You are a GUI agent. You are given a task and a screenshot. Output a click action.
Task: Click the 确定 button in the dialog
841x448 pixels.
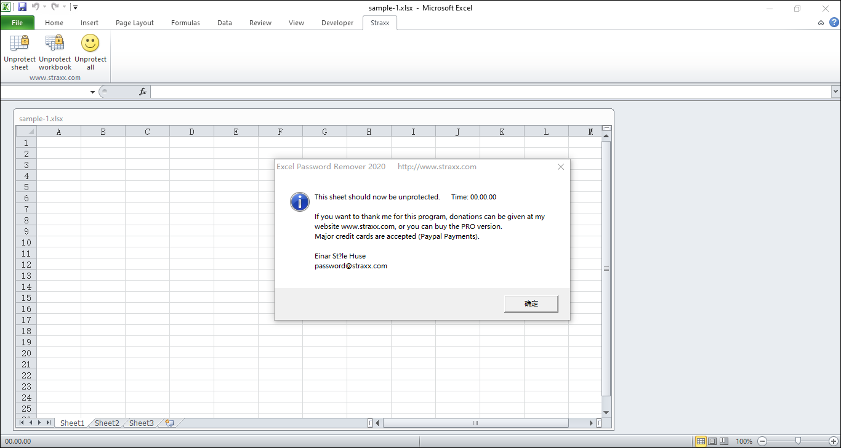531,303
